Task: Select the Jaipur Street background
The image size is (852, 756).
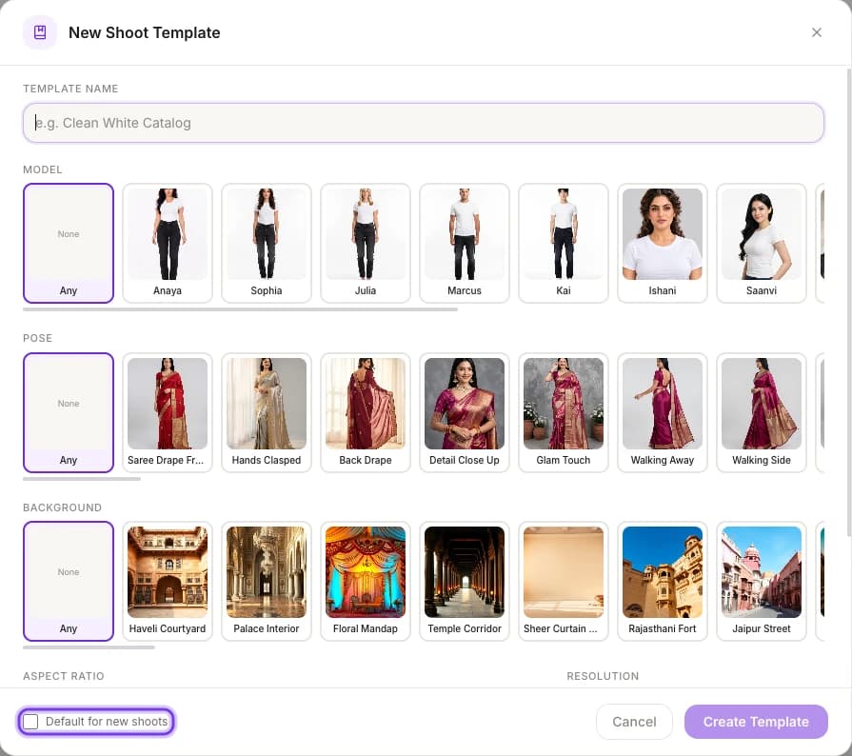Action: [762, 581]
